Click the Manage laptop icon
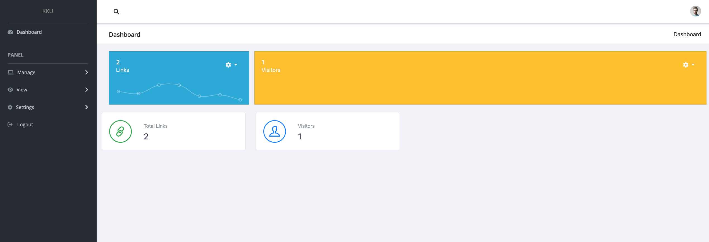Viewport: 709px width, 242px height. click(x=11, y=72)
